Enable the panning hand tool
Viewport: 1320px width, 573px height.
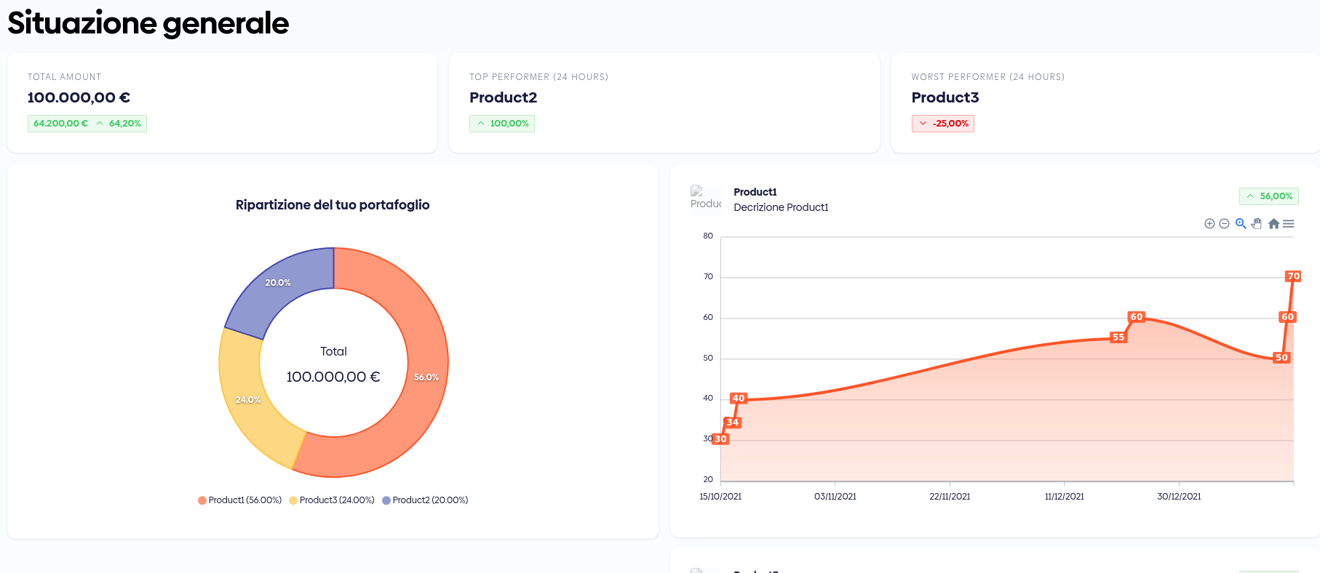[1257, 224]
